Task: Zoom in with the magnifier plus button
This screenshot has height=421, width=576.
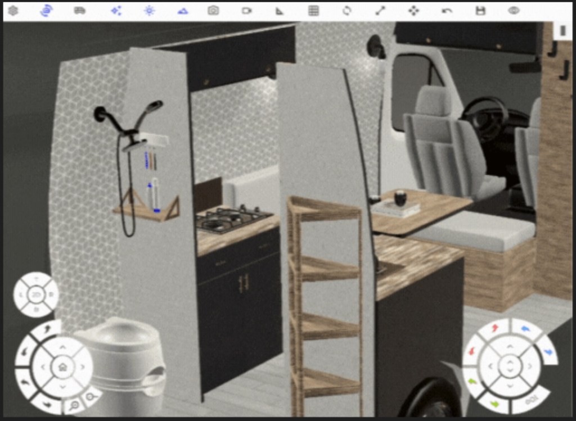Action: point(74,405)
